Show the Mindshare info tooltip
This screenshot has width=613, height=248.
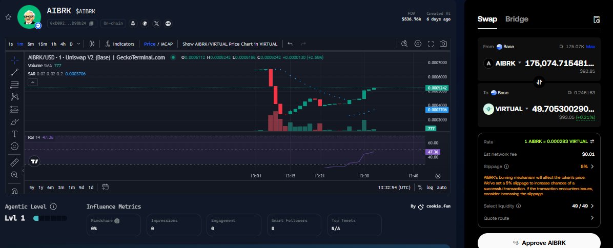[x=117, y=221]
